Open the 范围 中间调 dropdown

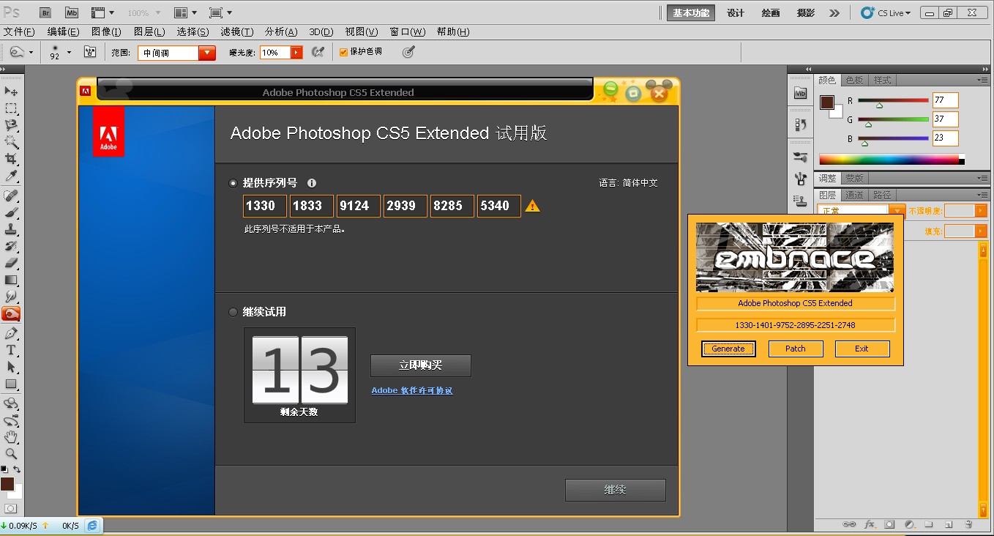coord(207,53)
